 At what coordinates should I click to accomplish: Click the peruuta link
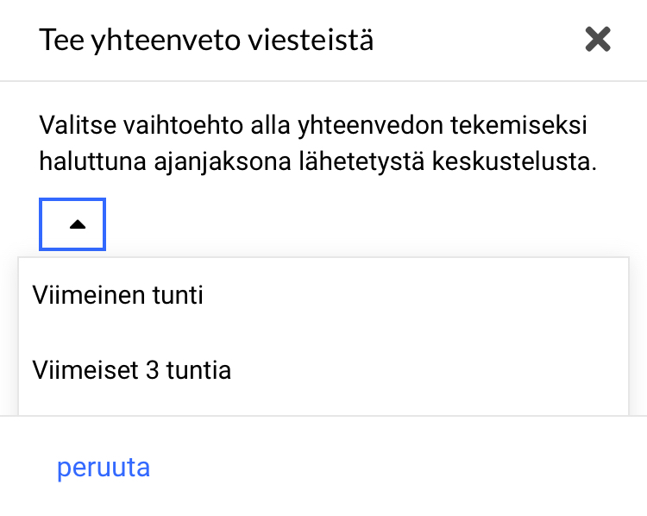point(104,467)
